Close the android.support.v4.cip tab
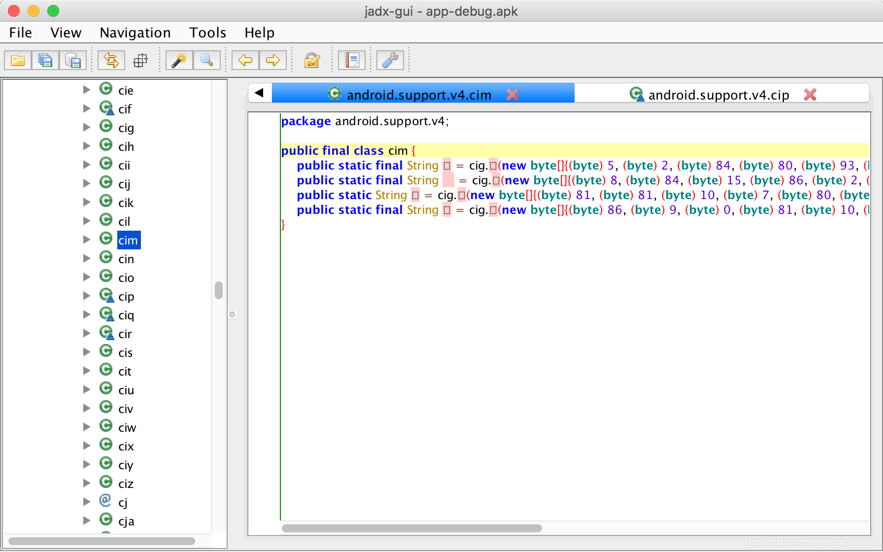The image size is (883, 552). pos(810,94)
